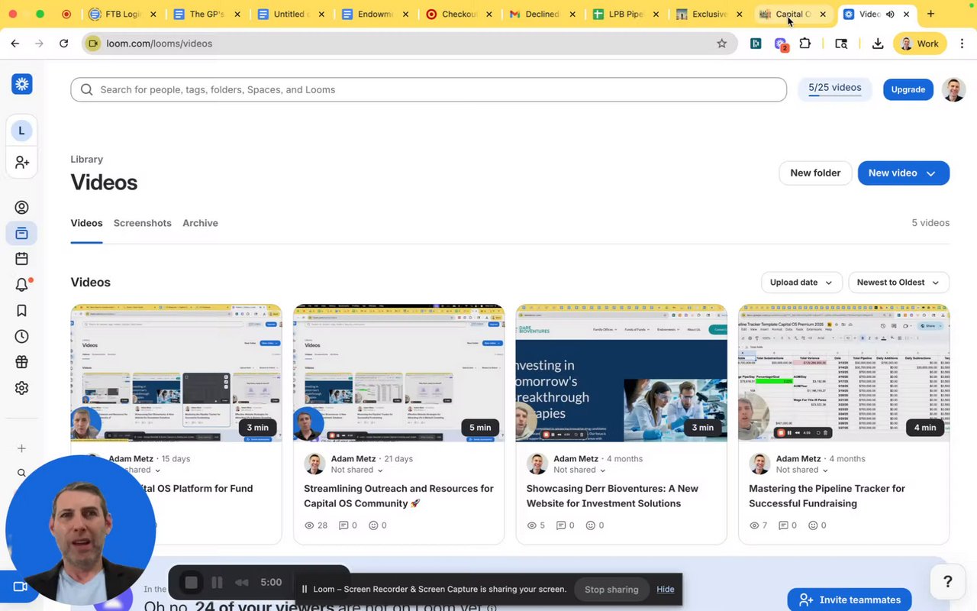Go back to the previous page

[15, 44]
